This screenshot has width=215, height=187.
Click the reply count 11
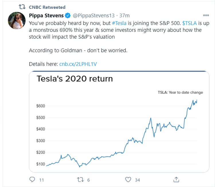point(42,180)
